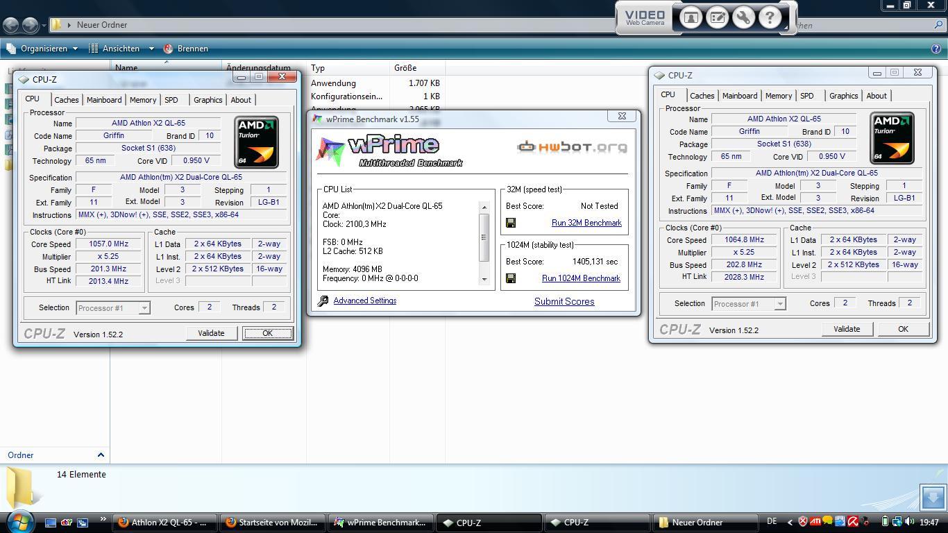
Task: Save the wPrime 1024M score with floppy icon
Action: 511,278
